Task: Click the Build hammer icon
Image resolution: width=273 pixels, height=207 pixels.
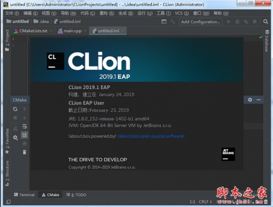Action: [x=172, y=22]
